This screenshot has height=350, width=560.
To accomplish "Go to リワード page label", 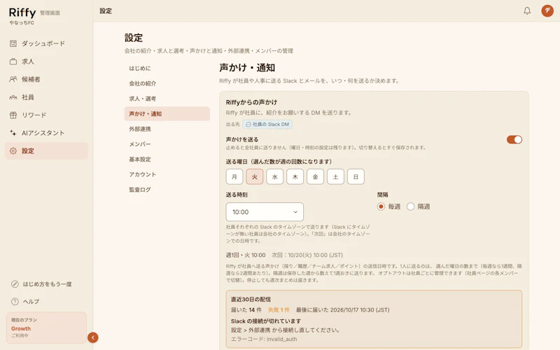I will coord(34,115).
